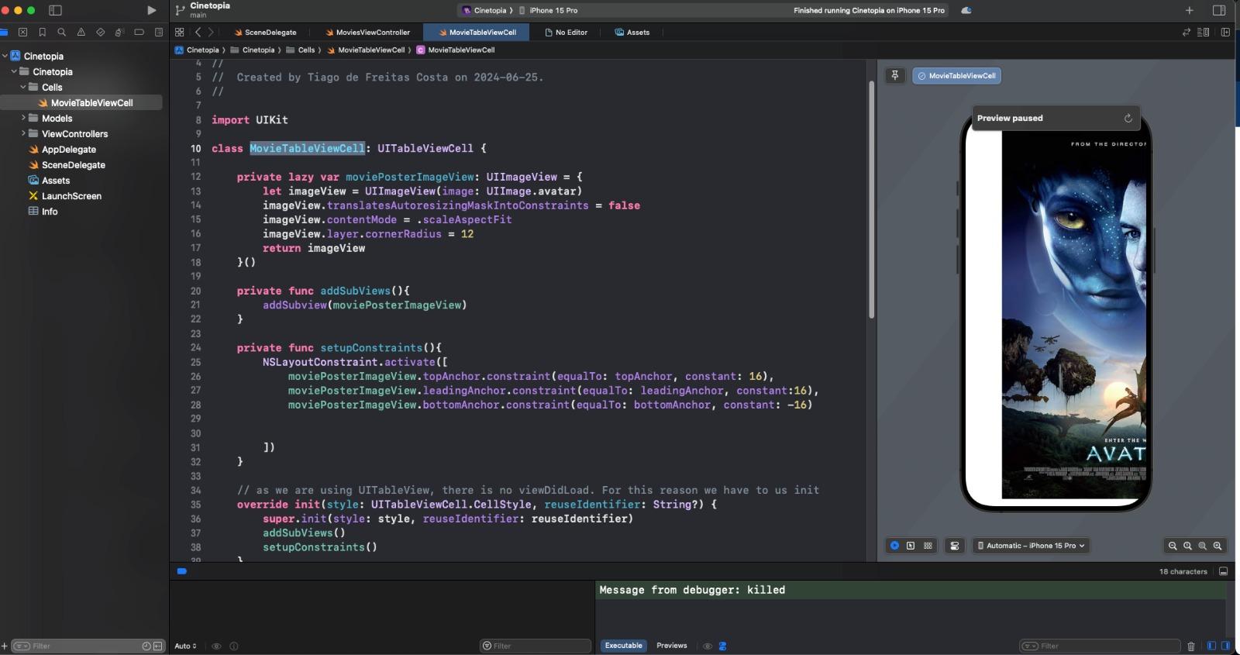Open the add library plus button

(1189, 10)
